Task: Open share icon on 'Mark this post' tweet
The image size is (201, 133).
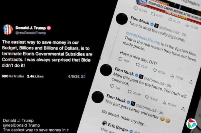Action: [x=191, y=82]
